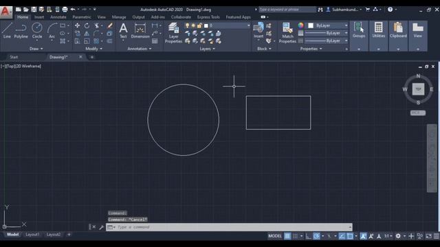Select the Fillet tool
The width and height of the screenshot is (440, 247).
click(96, 34)
